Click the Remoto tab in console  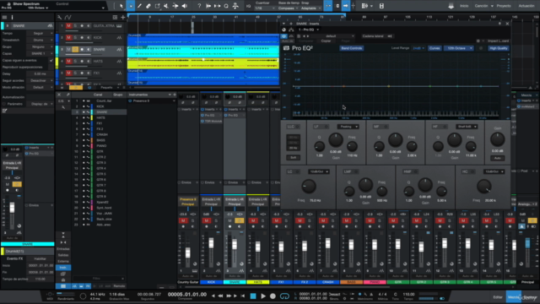pyautogui.click(x=119, y=286)
